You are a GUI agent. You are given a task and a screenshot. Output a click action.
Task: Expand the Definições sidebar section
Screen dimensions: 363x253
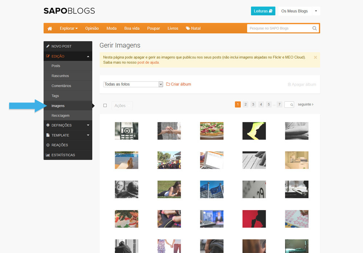(x=68, y=125)
